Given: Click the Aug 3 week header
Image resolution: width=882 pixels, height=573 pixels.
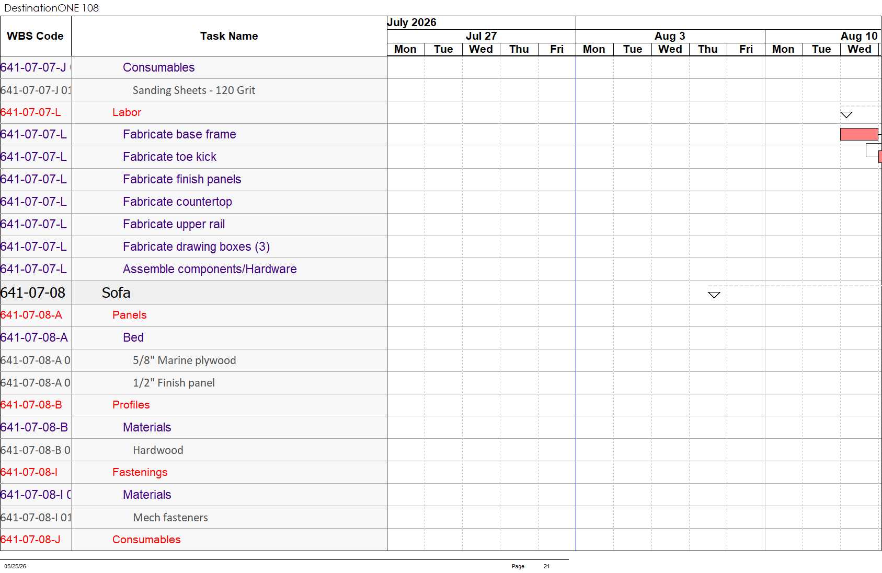Looking at the screenshot, I should click(x=670, y=36).
